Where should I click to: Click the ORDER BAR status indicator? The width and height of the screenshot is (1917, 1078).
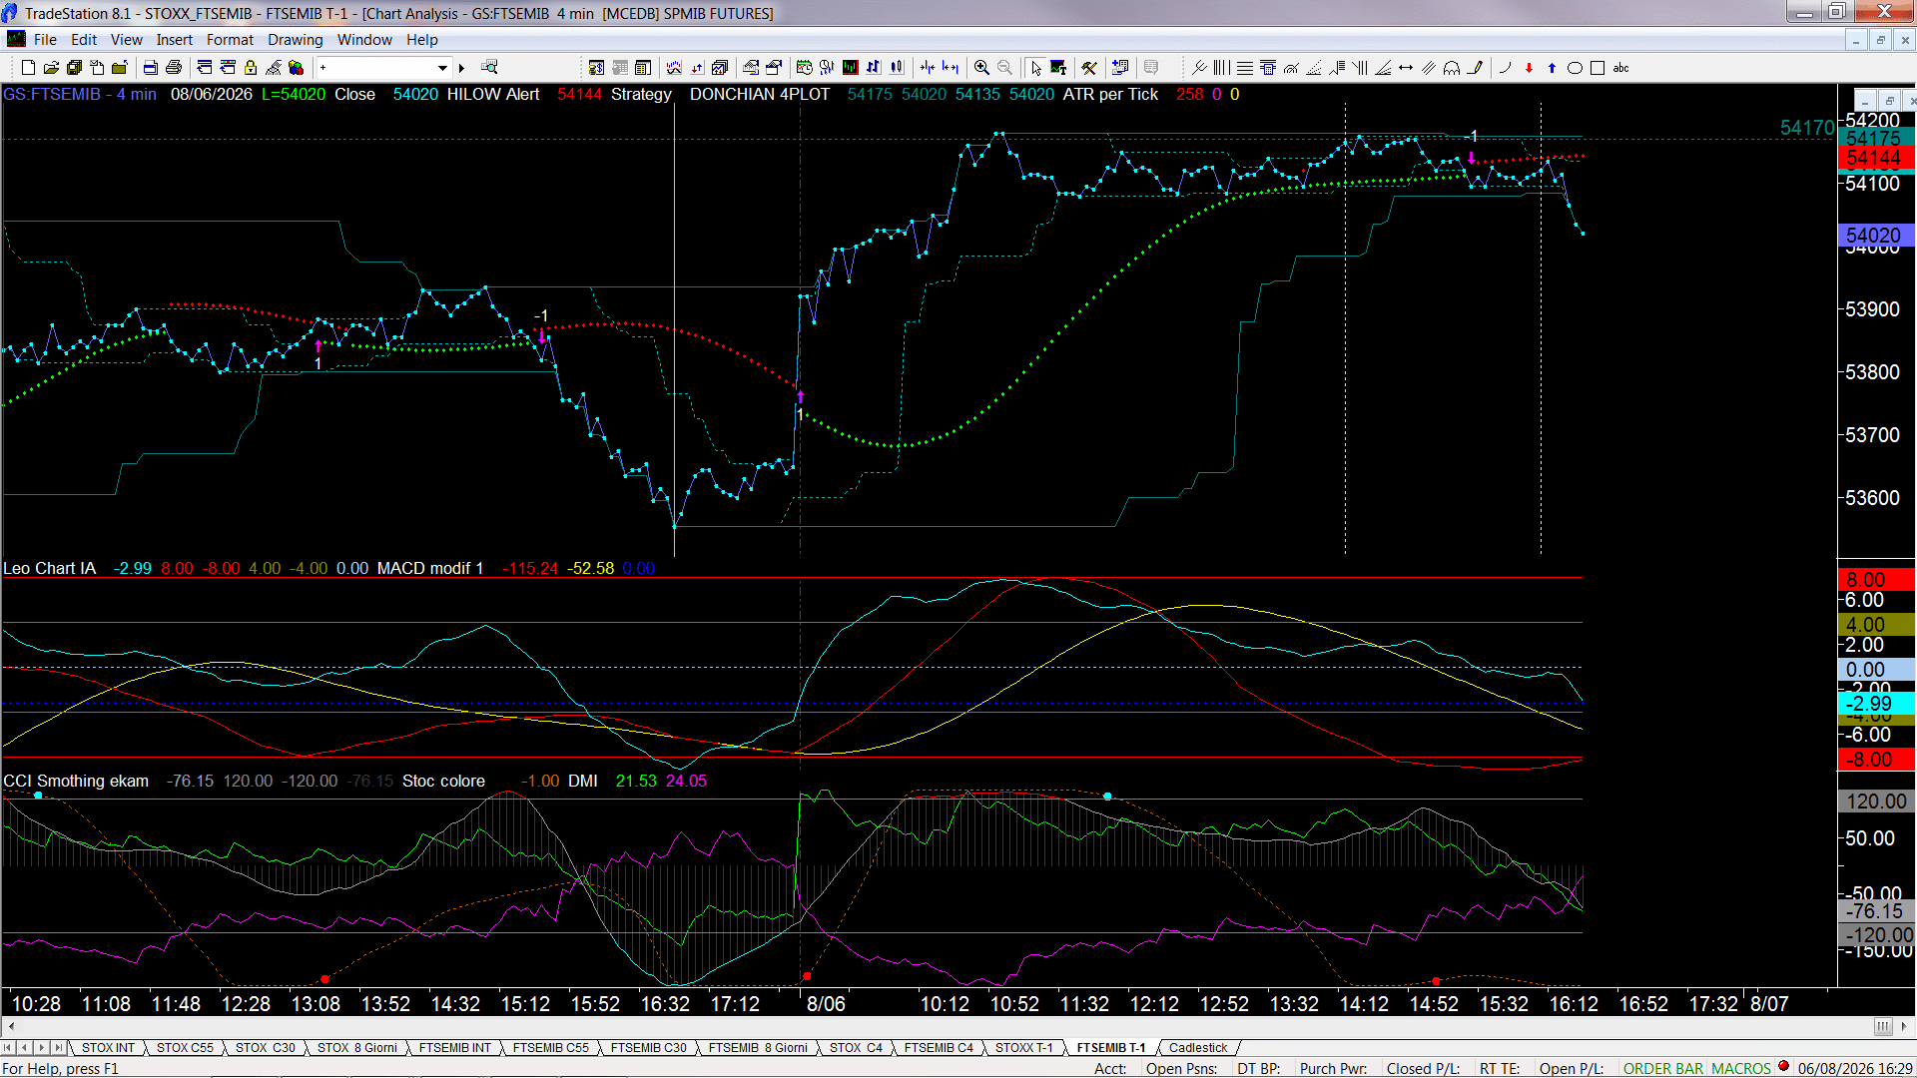click(1663, 1069)
